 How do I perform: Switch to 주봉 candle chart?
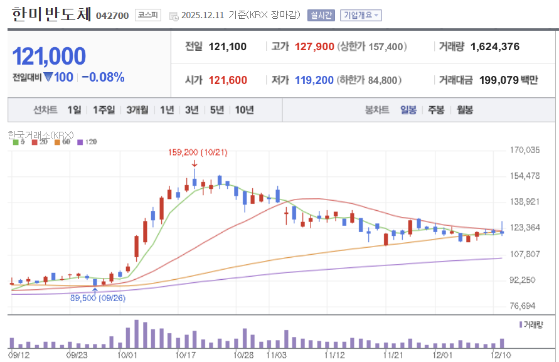(x=437, y=110)
